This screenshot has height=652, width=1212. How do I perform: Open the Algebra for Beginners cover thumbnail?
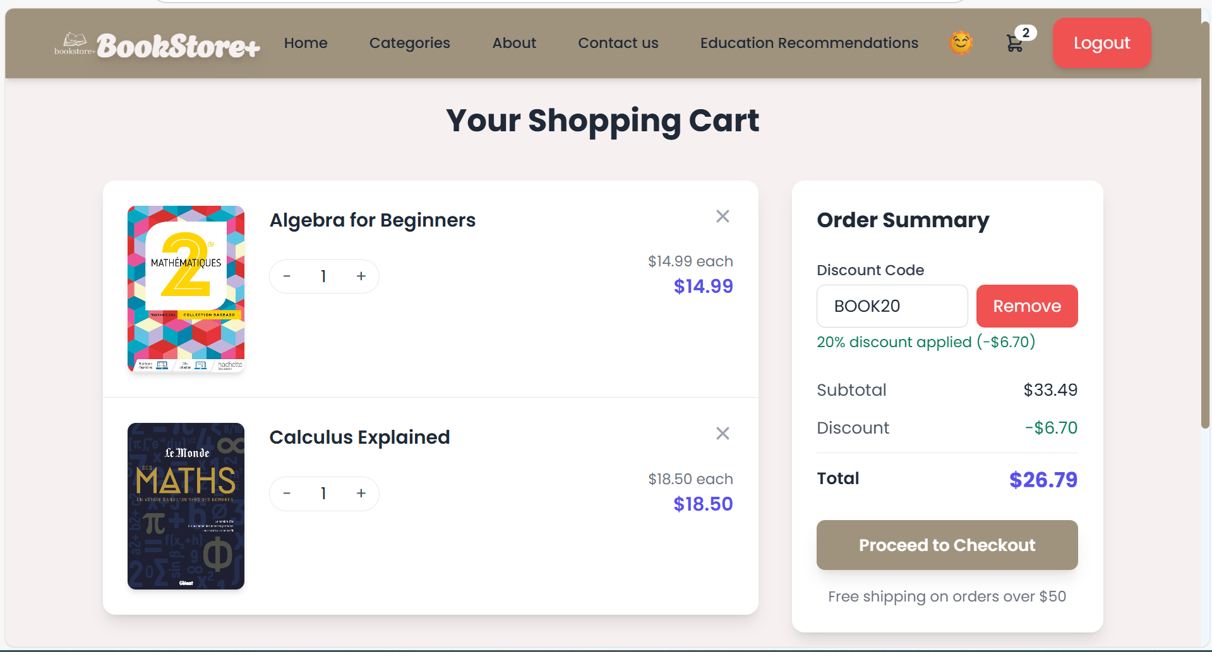(x=186, y=289)
